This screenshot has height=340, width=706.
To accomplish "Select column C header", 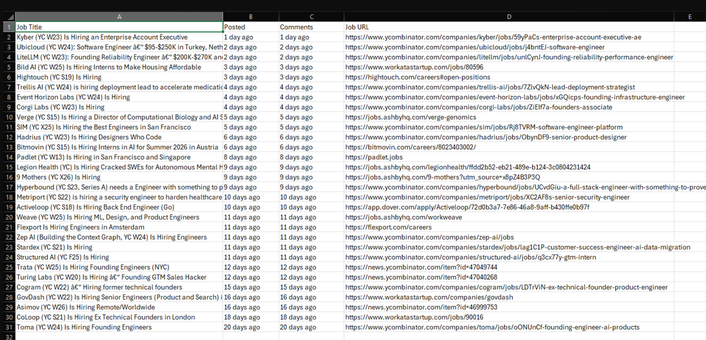I will [311, 17].
